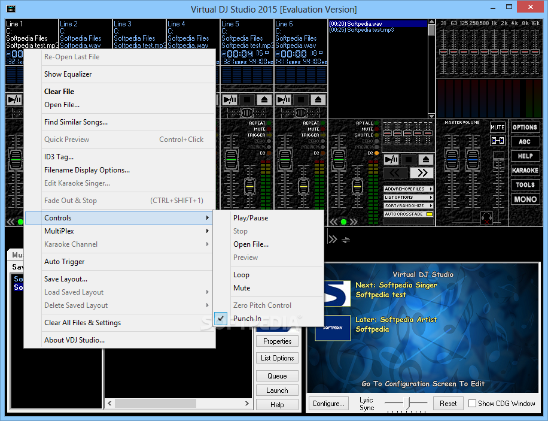This screenshot has width=548, height=421.
Task: Click Line 6 eject button
Action: click(x=318, y=100)
